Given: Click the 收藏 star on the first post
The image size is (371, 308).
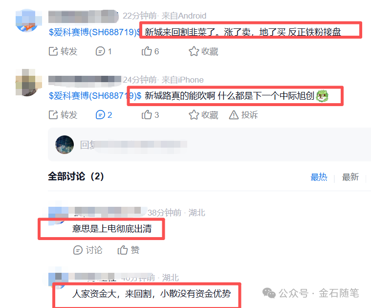Looking at the screenshot, I should point(194,51).
